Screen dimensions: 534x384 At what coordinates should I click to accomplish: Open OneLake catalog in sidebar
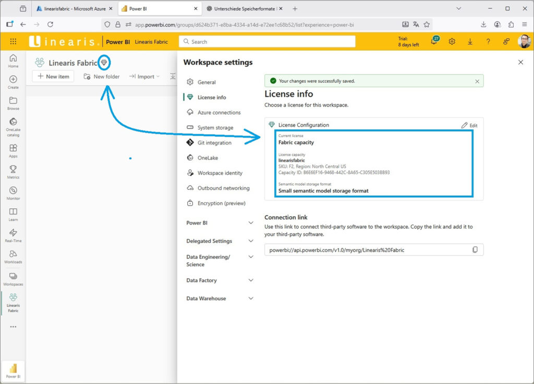[13, 127]
